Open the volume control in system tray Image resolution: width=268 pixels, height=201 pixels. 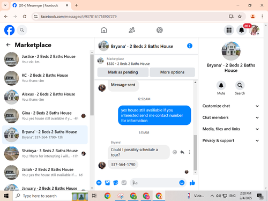point(218,196)
